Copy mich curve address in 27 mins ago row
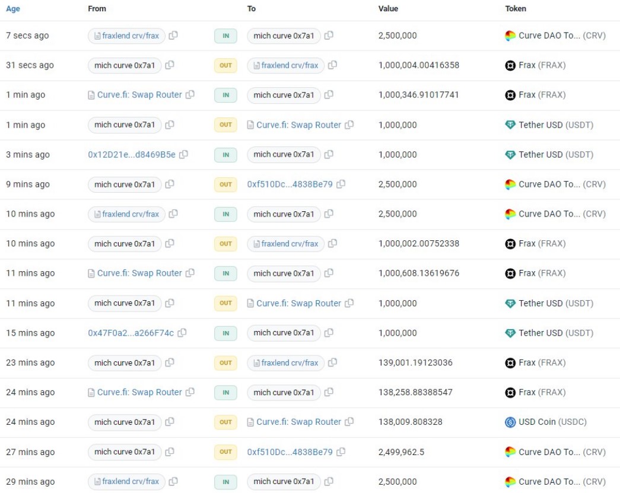620x493 pixels. pyautogui.click(x=170, y=452)
